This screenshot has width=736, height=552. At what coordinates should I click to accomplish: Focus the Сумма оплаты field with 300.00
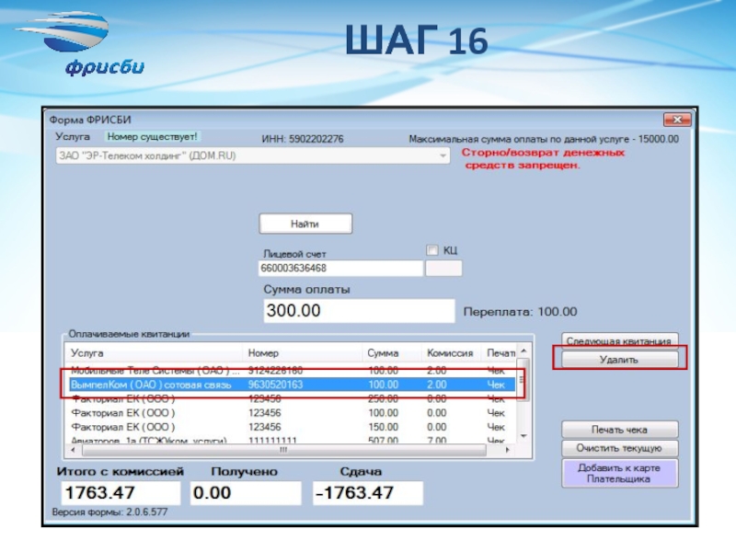tap(359, 311)
